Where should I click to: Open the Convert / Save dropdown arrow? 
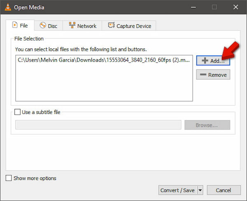(200, 190)
